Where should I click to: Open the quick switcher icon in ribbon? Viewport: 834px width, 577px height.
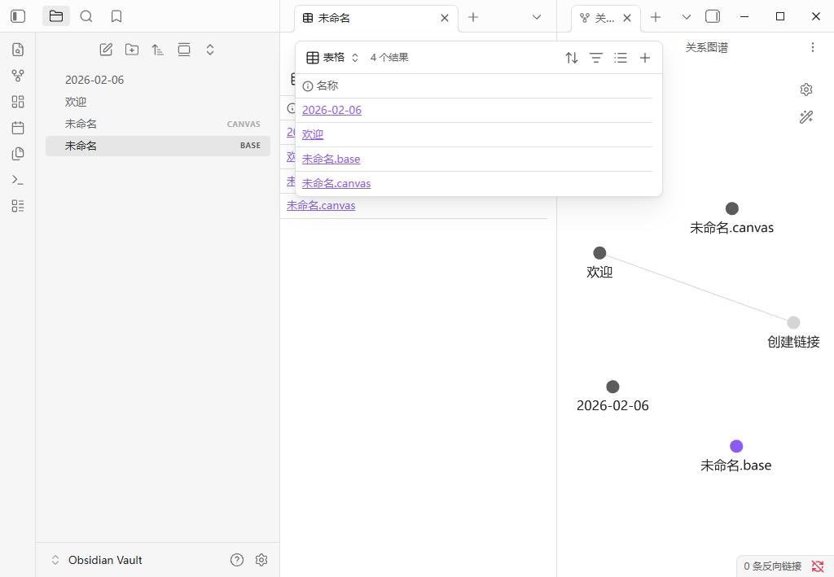click(x=18, y=50)
